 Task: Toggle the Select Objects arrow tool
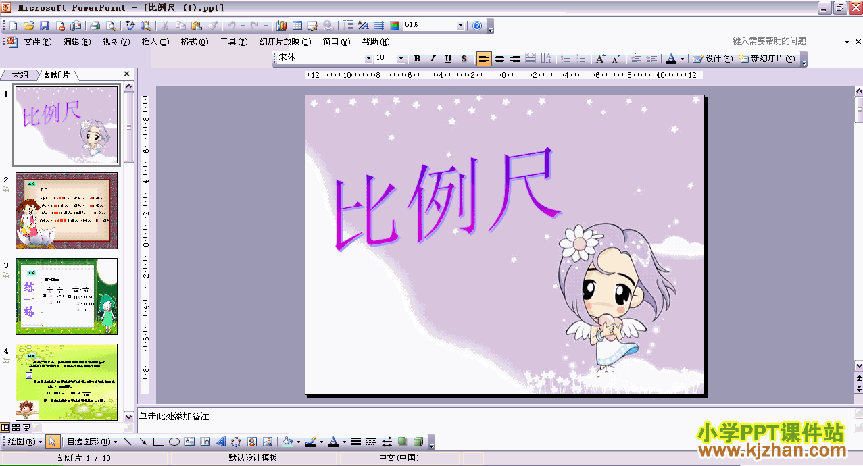53,442
